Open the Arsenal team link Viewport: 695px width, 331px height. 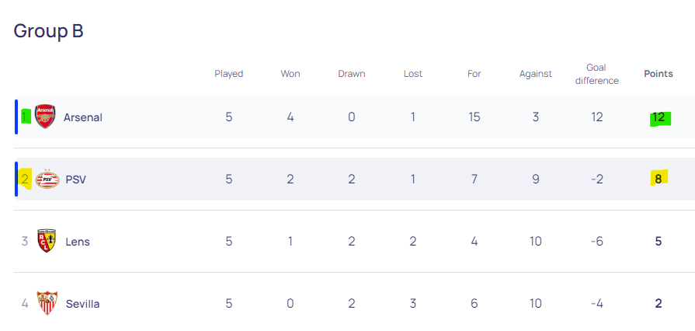(83, 117)
